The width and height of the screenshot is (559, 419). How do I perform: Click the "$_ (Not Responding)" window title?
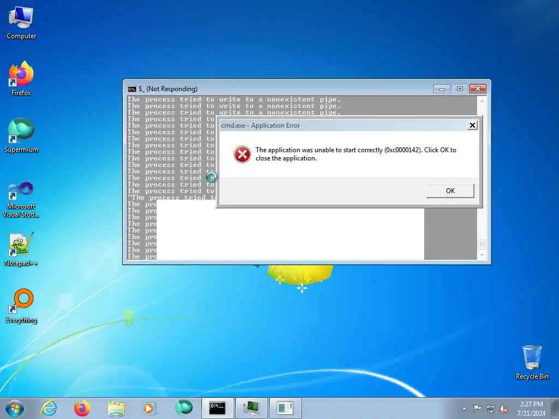click(168, 89)
